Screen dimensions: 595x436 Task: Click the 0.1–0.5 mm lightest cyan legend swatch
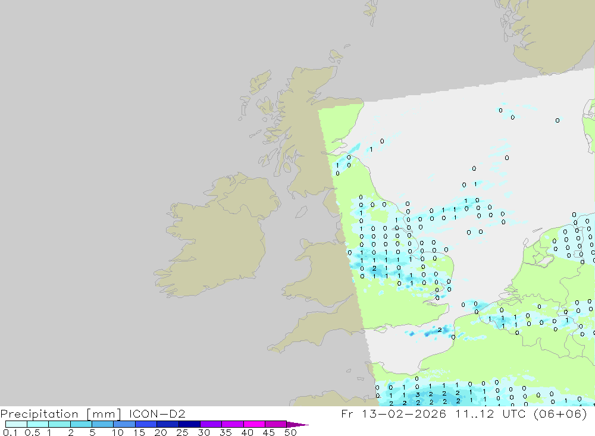click(x=16, y=424)
